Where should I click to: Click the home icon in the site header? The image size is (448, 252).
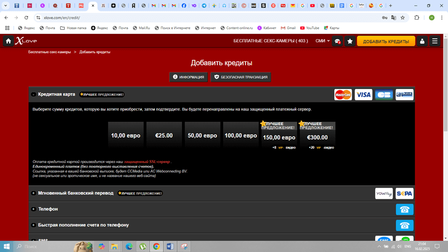pyautogui.click(x=8, y=41)
